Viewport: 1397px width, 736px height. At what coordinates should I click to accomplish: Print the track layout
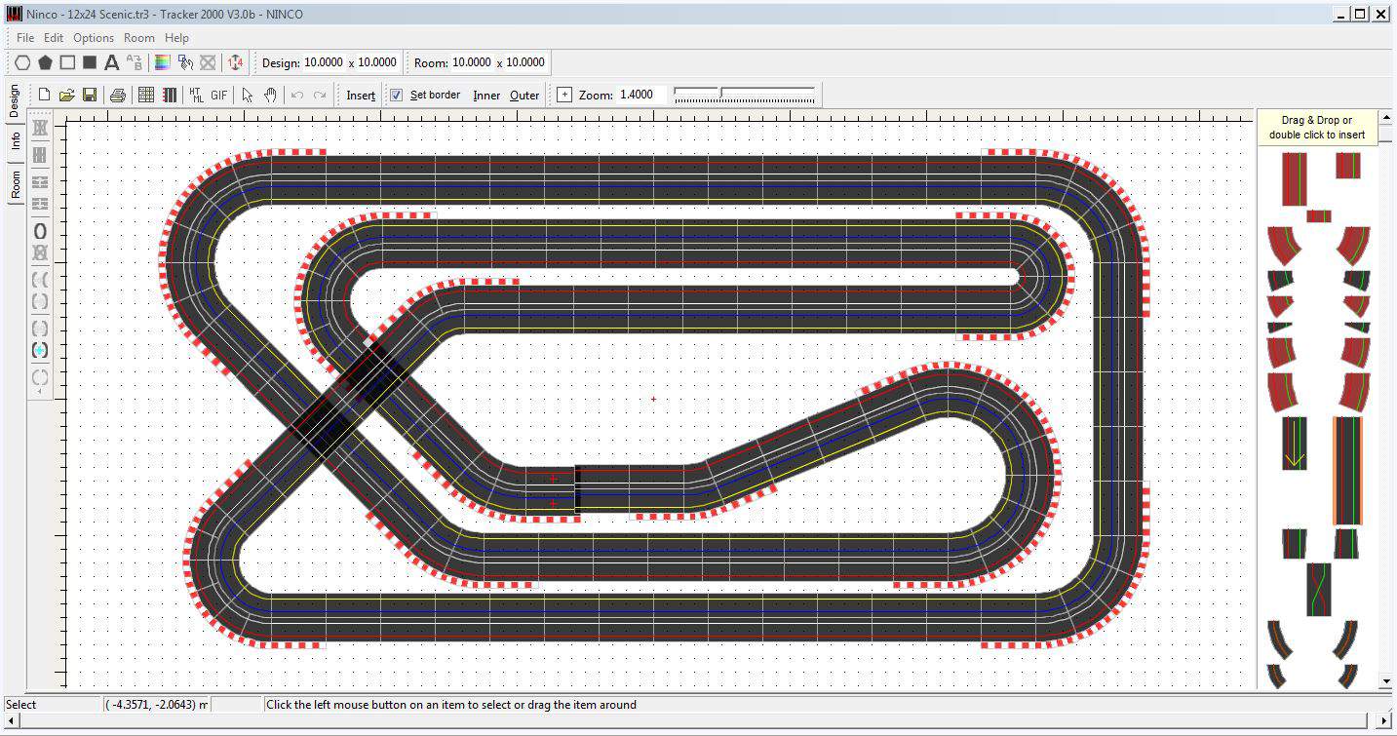[117, 95]
